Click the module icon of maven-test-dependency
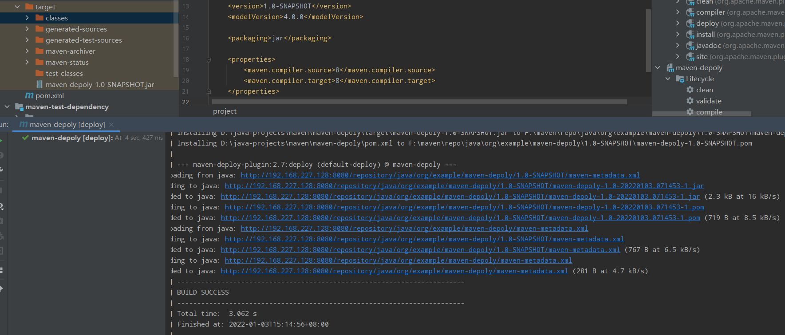This screenshot has width=785, height=335. click(x=19, y=106)
